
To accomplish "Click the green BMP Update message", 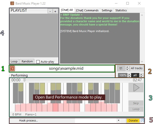I will pyautogui.click(x=100, y=20).
